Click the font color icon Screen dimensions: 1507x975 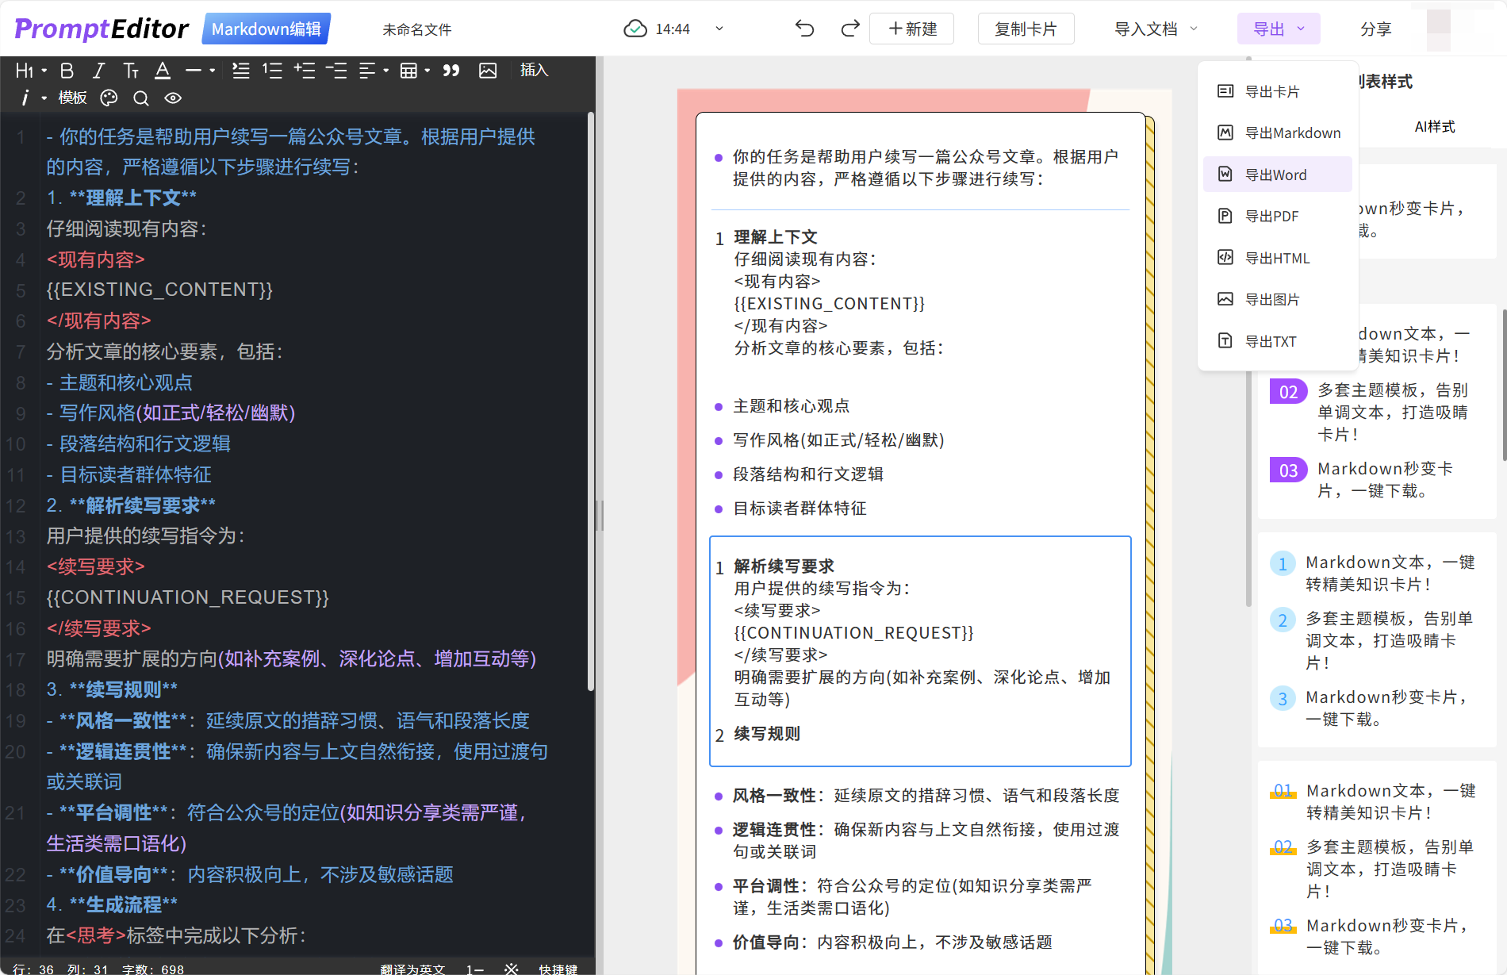coord(163,71)
